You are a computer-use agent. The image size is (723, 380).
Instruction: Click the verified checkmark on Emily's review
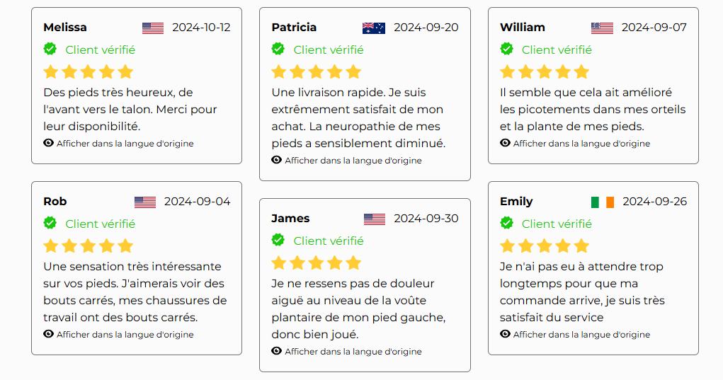tap(507, 223)
